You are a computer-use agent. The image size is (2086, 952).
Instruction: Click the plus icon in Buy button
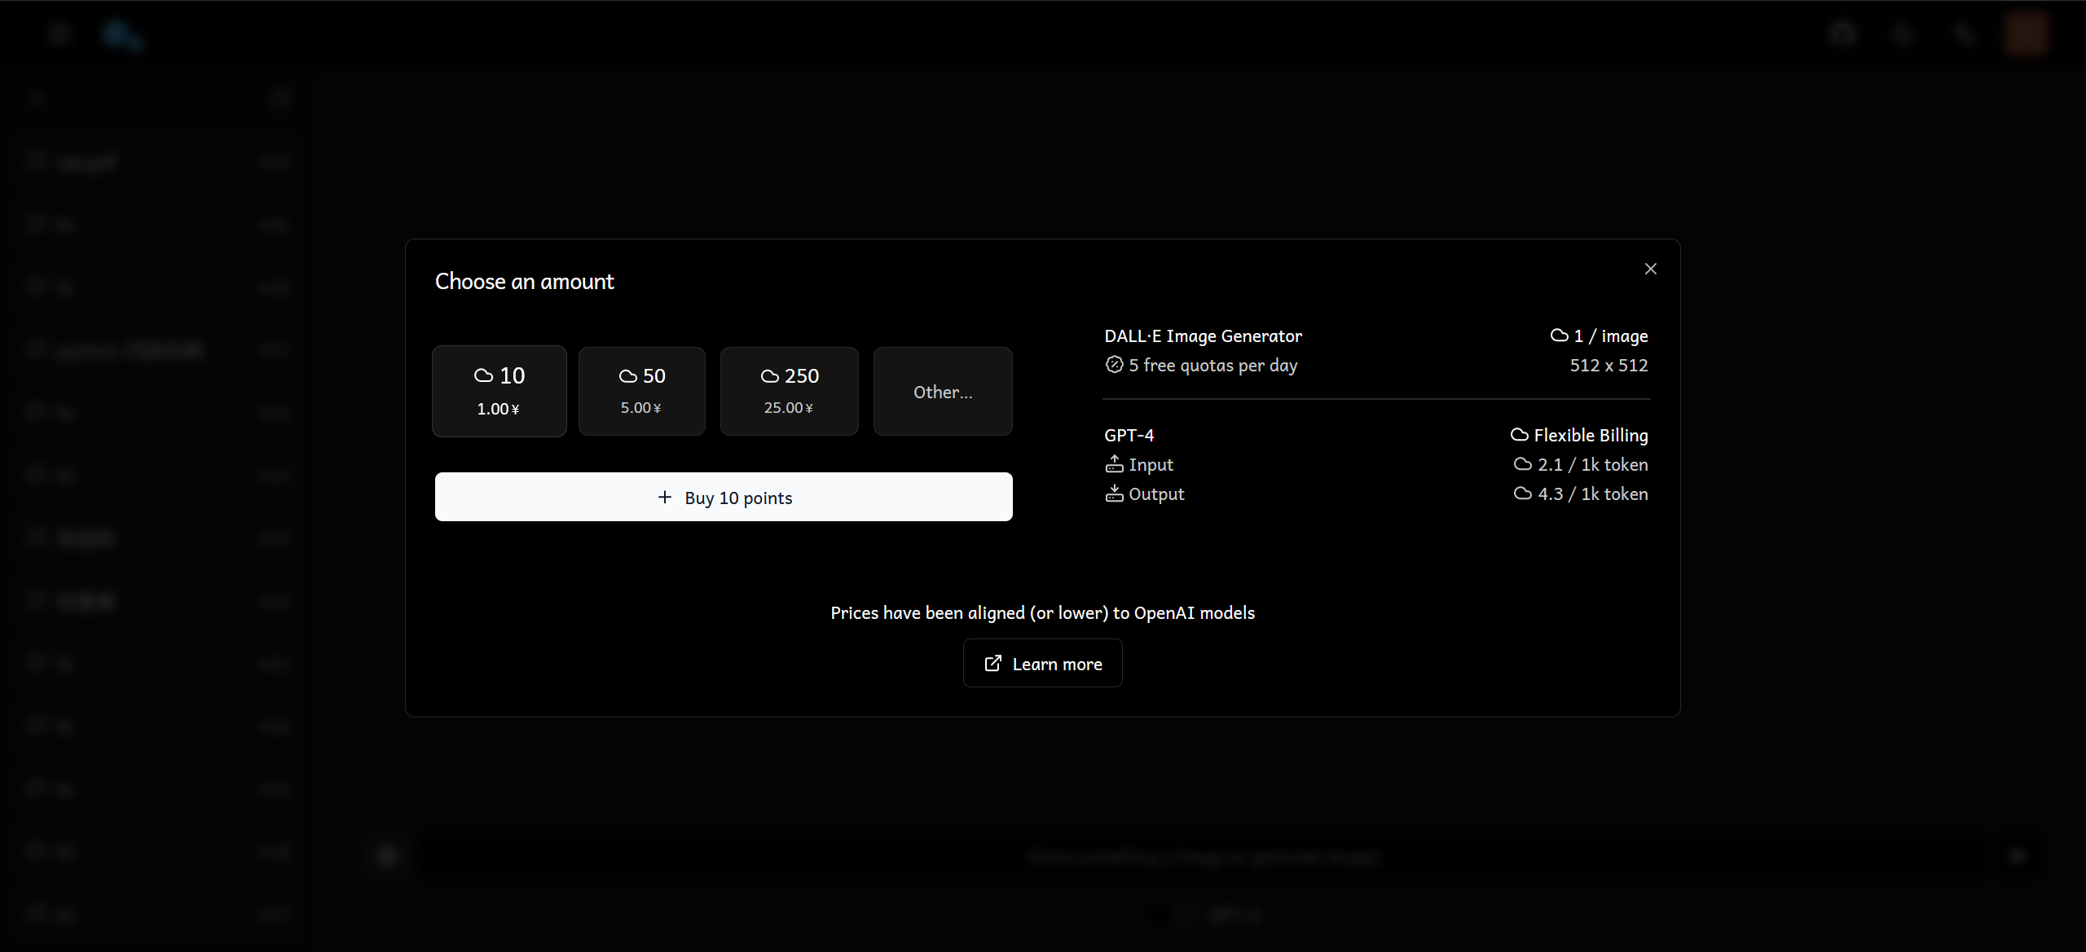(x=665, y=497)
